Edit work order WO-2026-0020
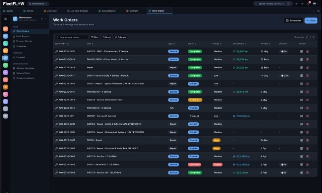 pos(301,51)
